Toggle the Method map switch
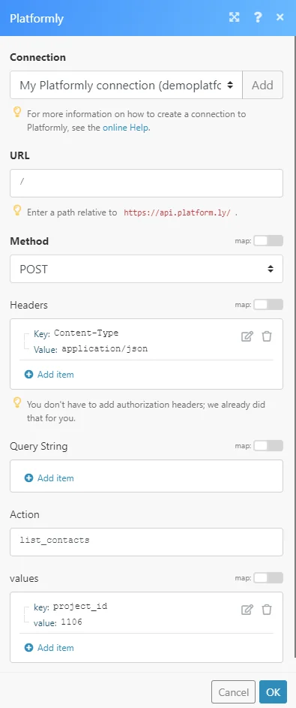 (268, 241)
